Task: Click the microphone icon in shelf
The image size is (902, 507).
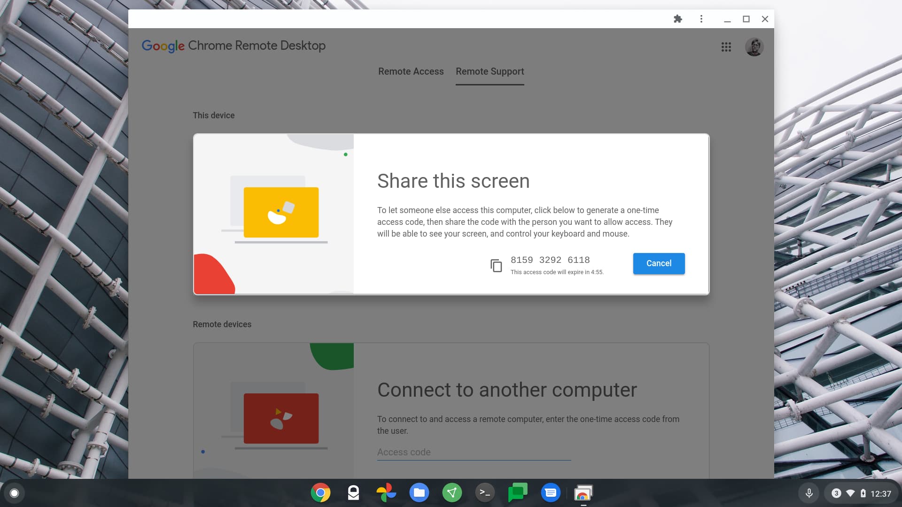Action: (809, 493)
